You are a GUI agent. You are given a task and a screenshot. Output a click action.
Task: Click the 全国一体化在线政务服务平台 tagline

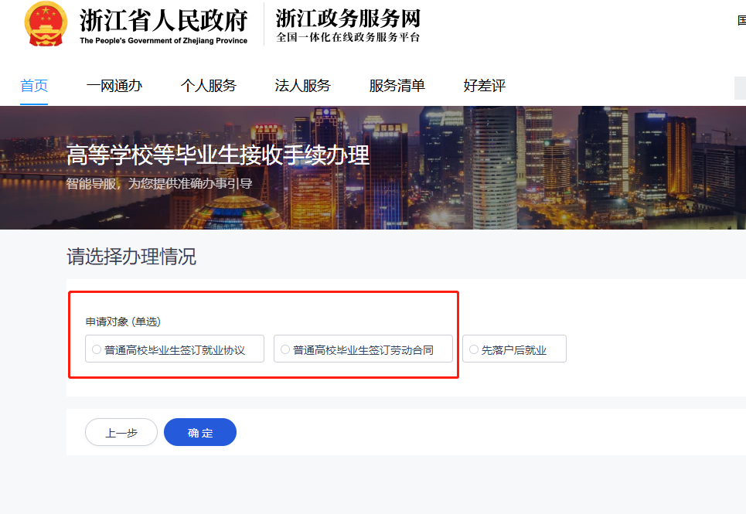click(x=348, y=37)
